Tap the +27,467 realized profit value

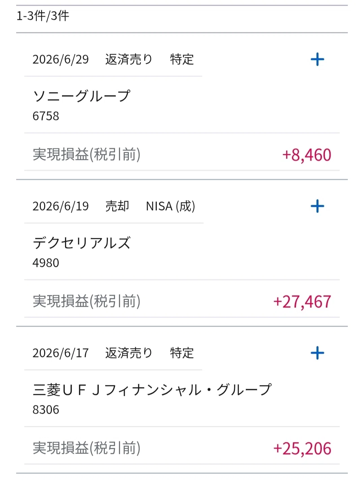(302, 302)
